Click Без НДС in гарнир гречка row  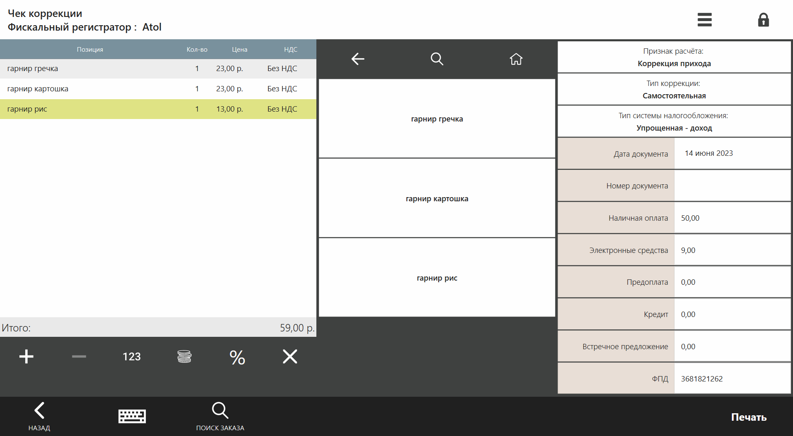[x=282, y=69]
